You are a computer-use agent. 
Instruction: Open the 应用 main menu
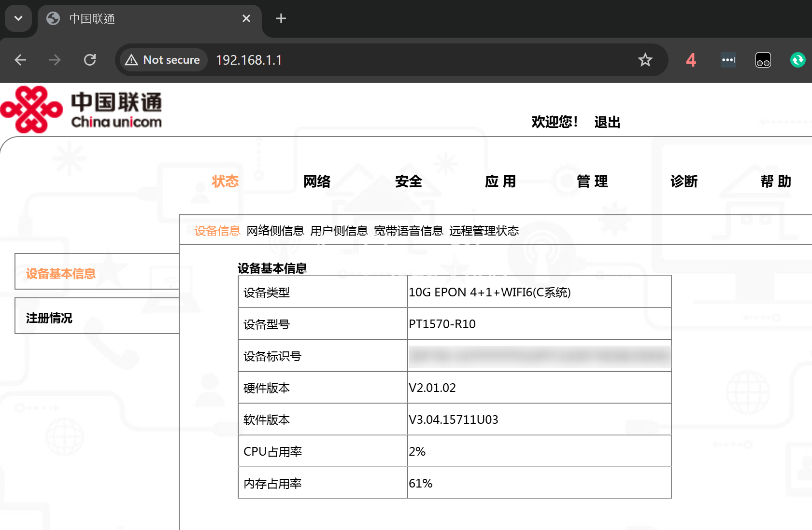500,181
